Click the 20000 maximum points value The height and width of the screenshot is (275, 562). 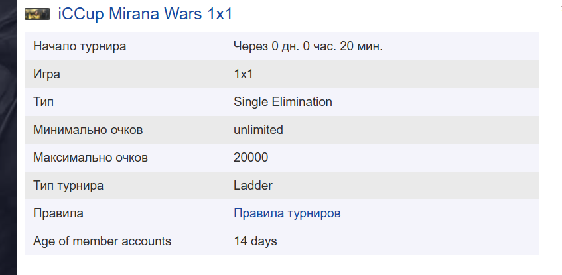[251, 158]
